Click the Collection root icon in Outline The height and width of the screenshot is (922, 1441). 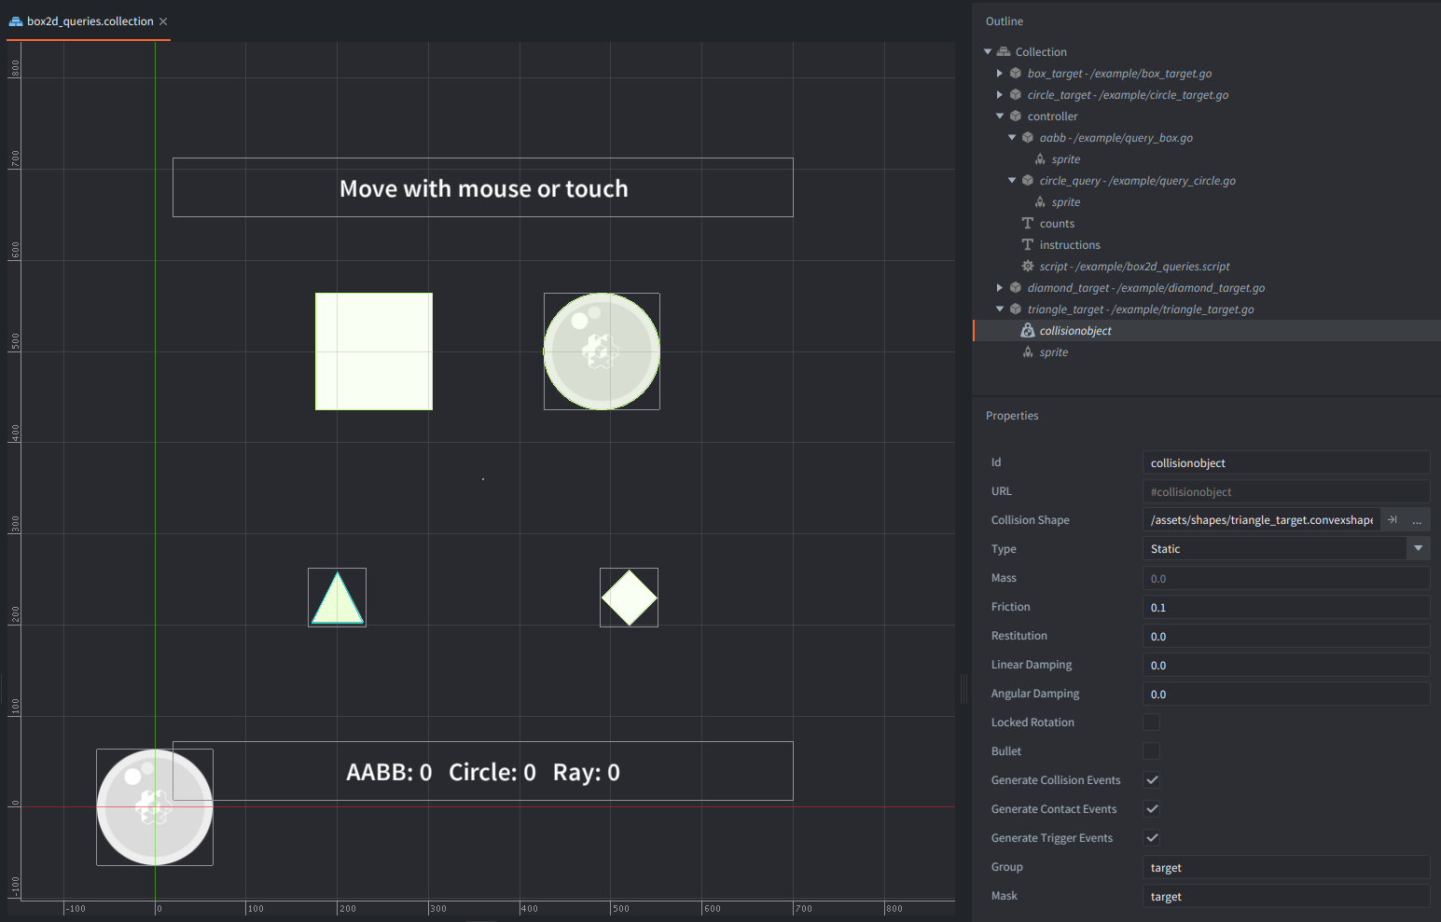click(x=1004, y=52)
